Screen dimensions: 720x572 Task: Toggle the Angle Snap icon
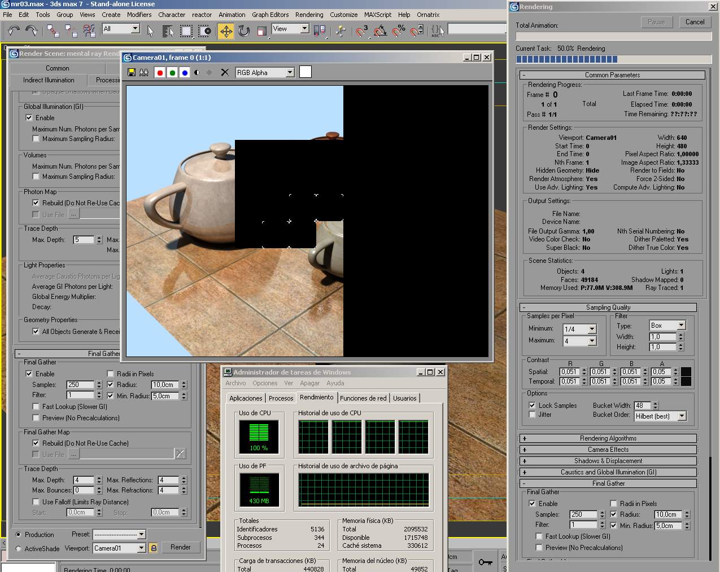click(x=380, y=30)
